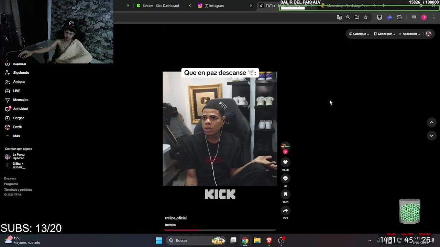Image resolution: width=440 pixels, height=247 pixels.
Task: Click the 229 shares count
Action: point(285,218)
